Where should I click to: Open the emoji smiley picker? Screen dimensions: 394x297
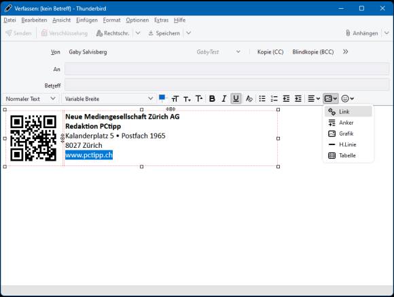pos(348,98)
